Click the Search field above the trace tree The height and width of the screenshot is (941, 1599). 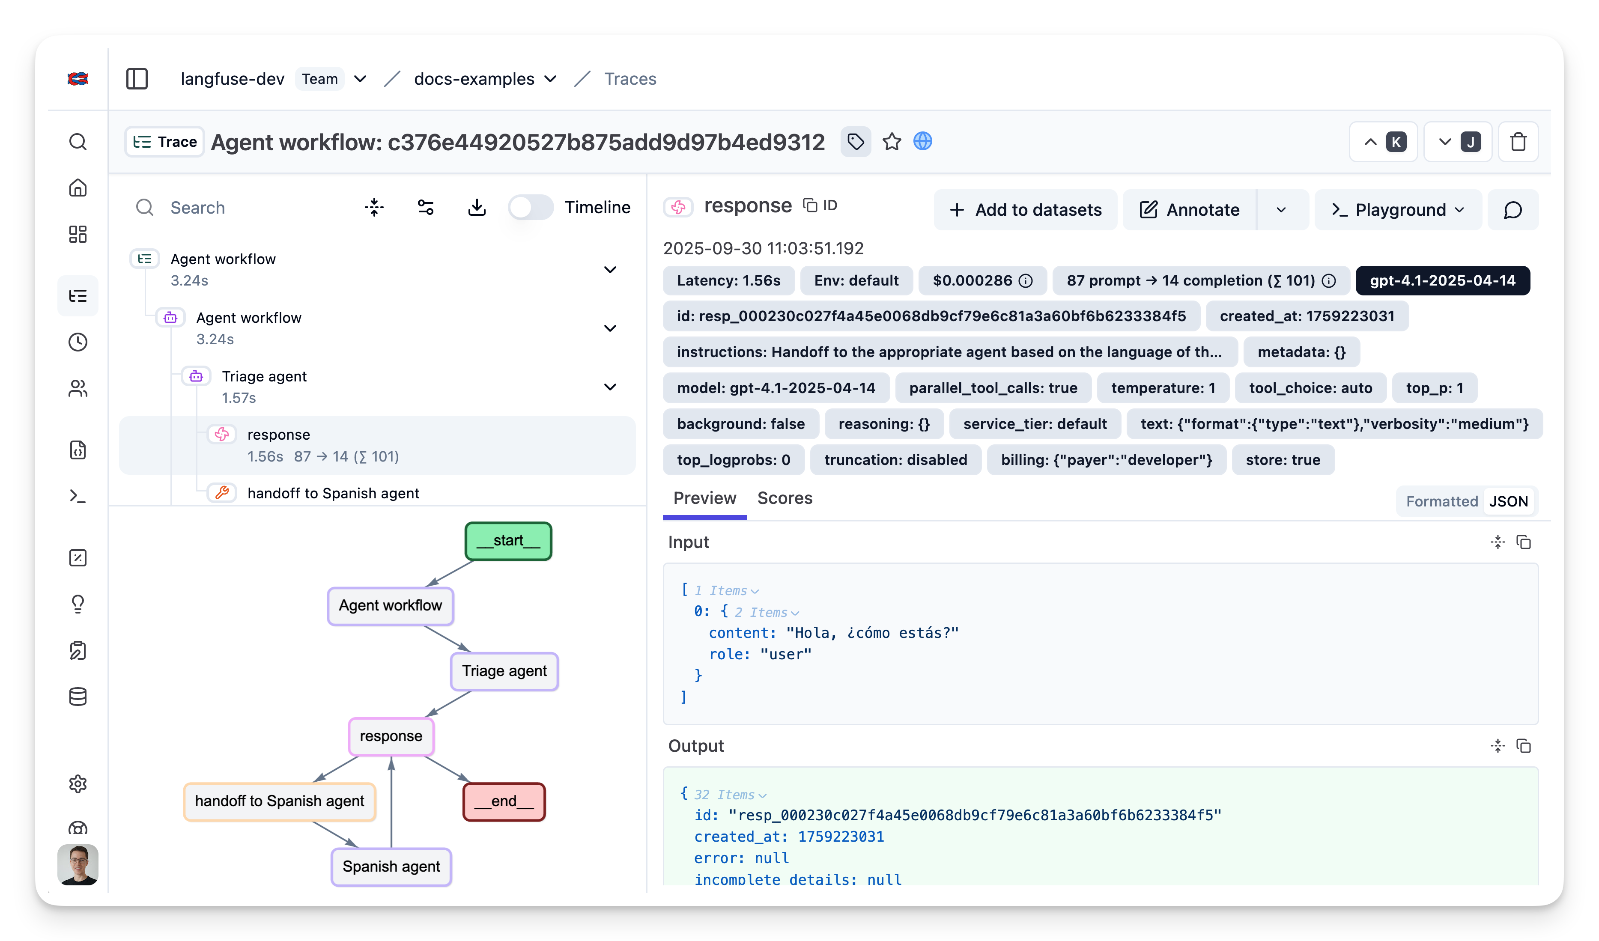point(222,208)
